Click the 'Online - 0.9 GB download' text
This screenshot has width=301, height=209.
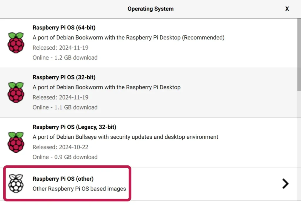coord(65,157)
